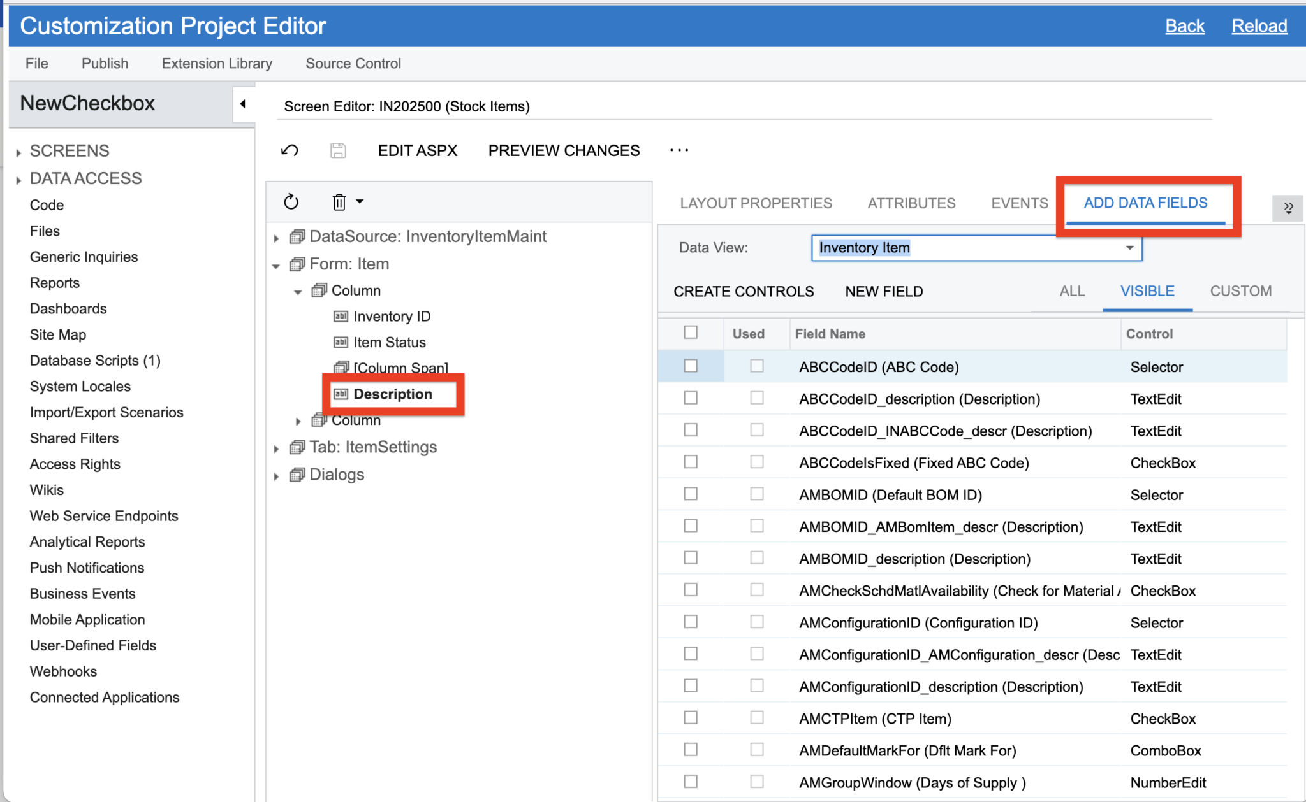The width and height of the screenshot is (1306, 802).
Task: Collapse the Form: Item tree node
Action: point(276,264)
